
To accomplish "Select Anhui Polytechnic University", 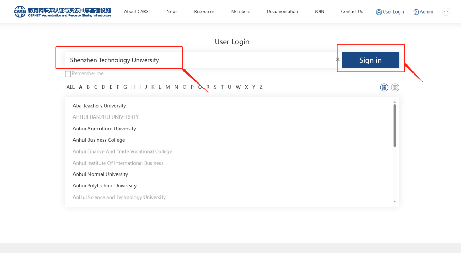I will [x=105, y=186].
